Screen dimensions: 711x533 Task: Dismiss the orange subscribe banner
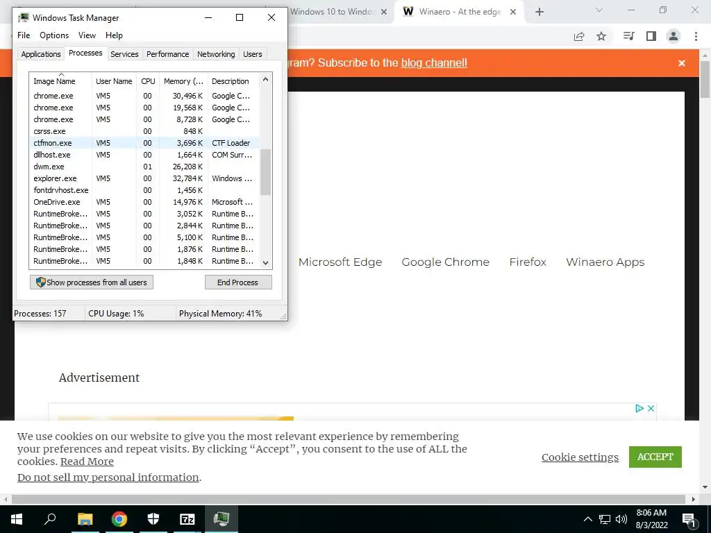[682, 63]
